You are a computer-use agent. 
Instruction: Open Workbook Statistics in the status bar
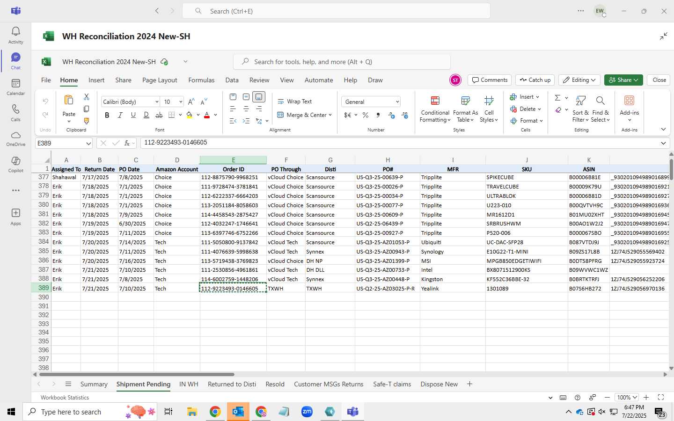(x=65, y=397)
